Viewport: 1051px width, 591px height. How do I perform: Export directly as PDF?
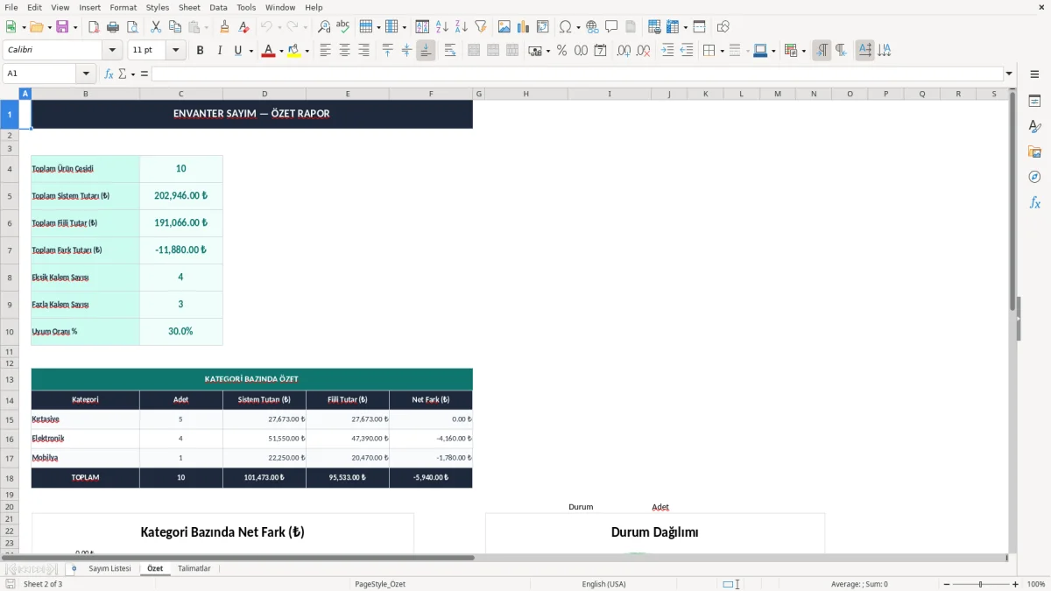(x=93, y=27)
